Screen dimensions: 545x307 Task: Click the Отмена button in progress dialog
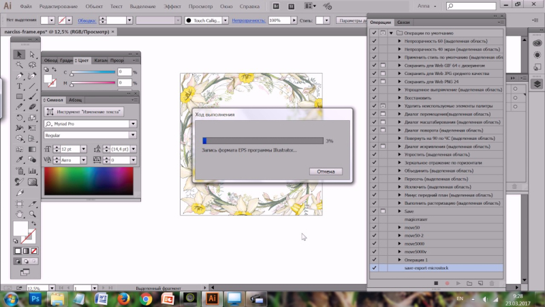325,171
